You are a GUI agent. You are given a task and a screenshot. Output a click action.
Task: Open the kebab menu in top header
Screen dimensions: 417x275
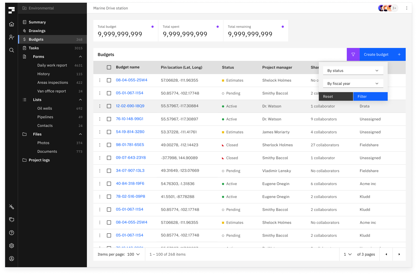point(407,8)
